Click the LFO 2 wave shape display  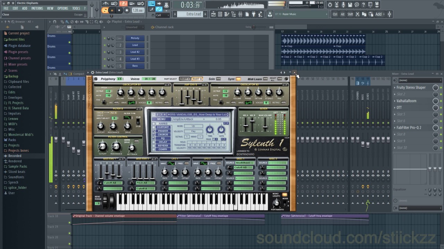tap(204, 163)
